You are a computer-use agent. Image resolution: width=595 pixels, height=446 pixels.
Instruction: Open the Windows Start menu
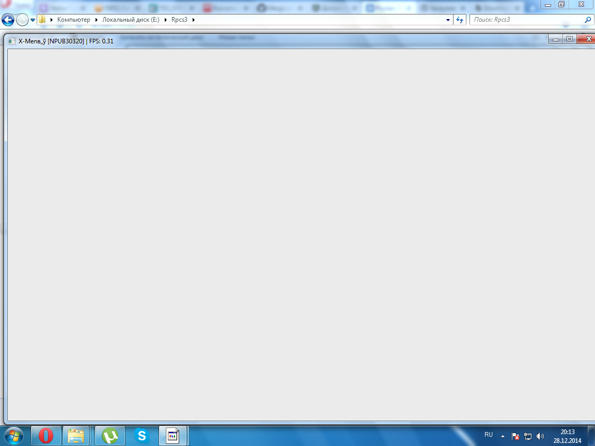(x=13, y=436)
